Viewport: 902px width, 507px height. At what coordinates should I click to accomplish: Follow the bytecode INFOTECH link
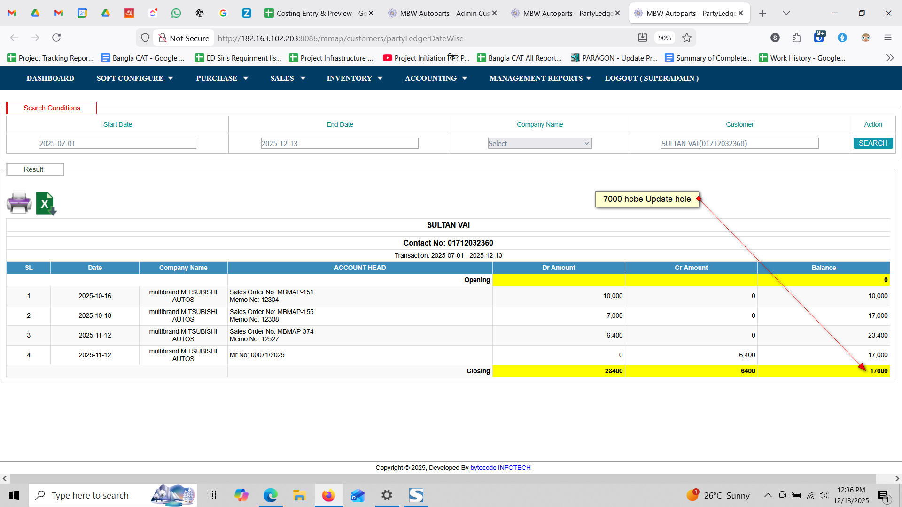(500, 468)
